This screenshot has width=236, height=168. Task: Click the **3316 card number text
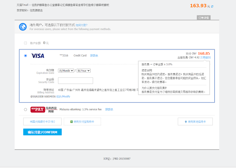(64, 56)
